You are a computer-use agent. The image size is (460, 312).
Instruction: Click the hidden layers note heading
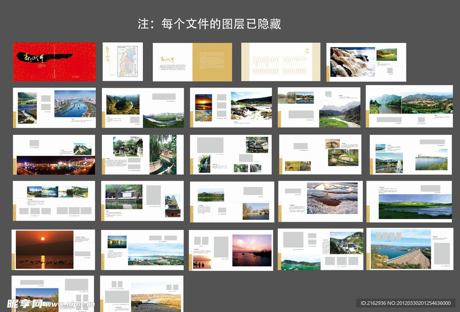pos(209,24)
